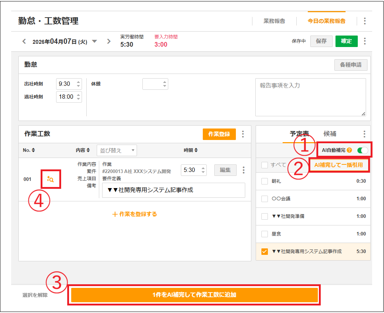Check the 〇〇会議 checkbox
This screenshot has width=384, height=313.
(x=265, y=199)
